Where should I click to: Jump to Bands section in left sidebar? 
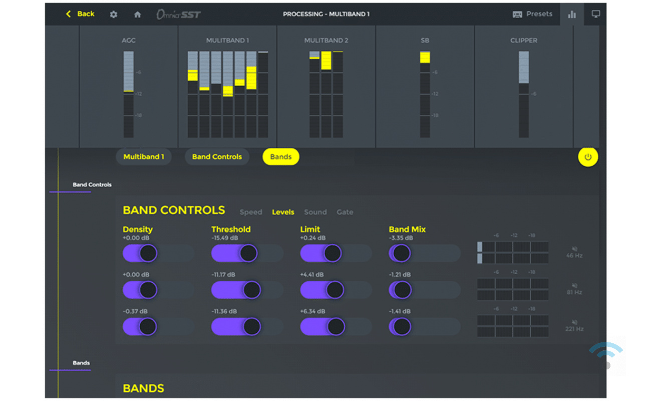(81, 363)
